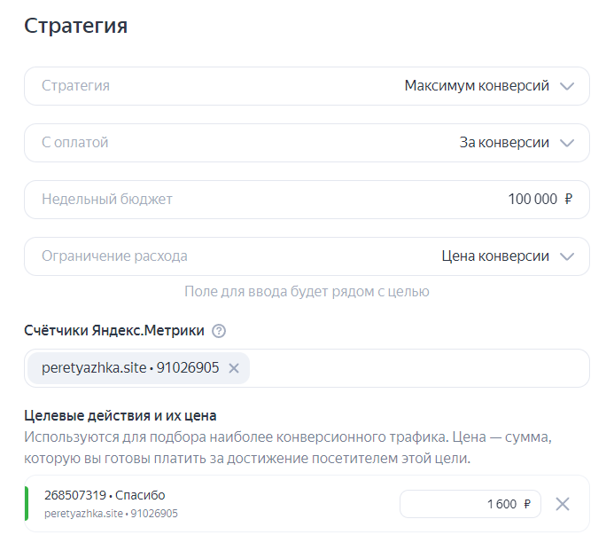
Task: Remove the peretyazhka.site counter chip
Action: 234,368
